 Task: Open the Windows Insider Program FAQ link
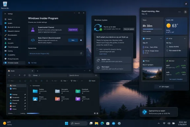[x=39, y=54]
